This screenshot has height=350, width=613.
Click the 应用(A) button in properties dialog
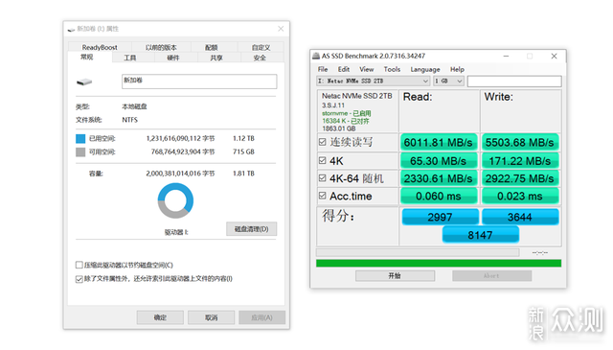(261, 317)
